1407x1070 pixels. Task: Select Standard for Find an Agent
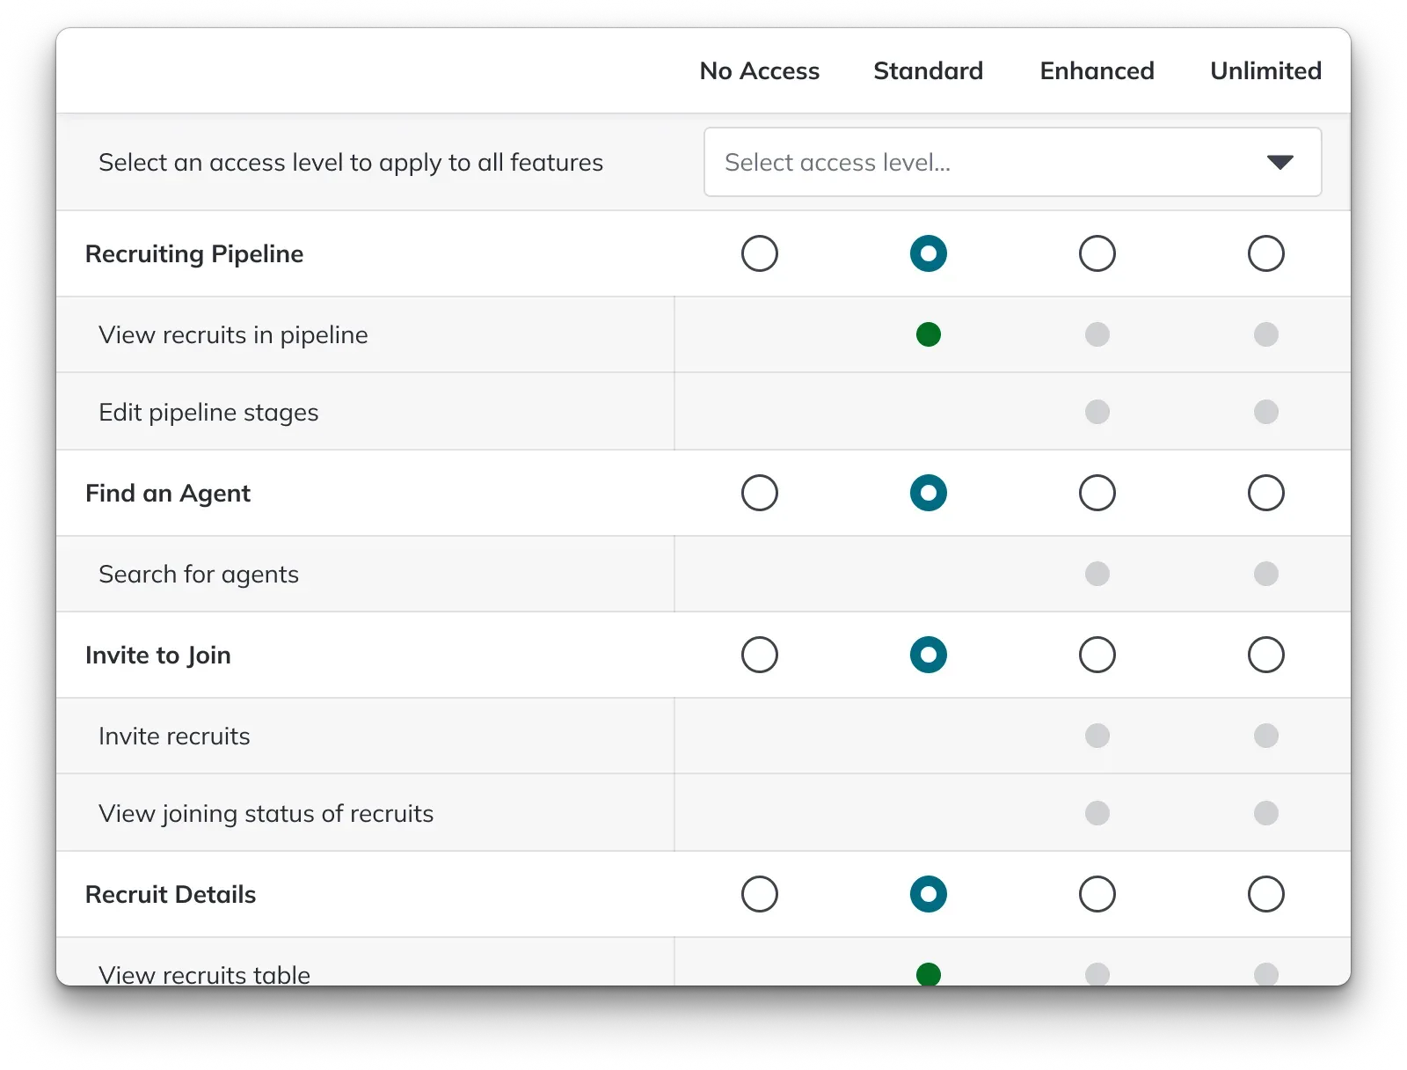click(x=929, y=493)
